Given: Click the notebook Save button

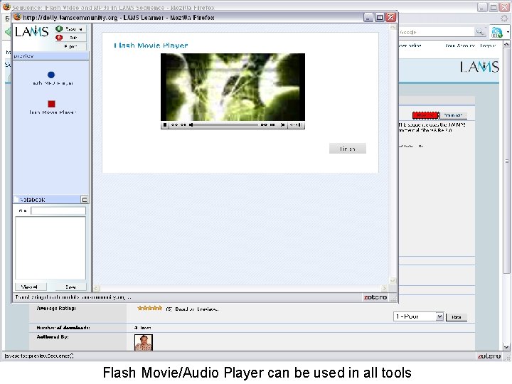Looking at the screenshot, I should (70, 287).
